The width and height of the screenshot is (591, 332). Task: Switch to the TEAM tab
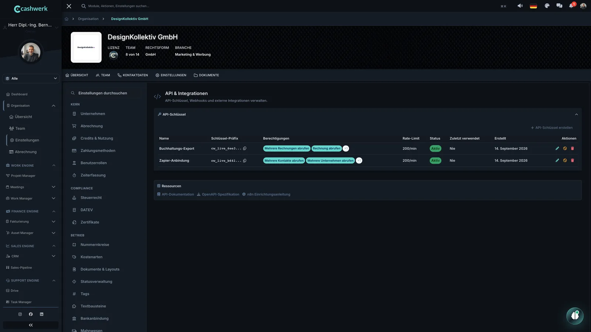coord(103,75)
